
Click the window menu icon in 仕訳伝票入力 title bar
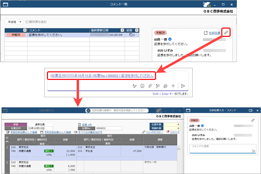pyautogui.click(x=5, y=111)
